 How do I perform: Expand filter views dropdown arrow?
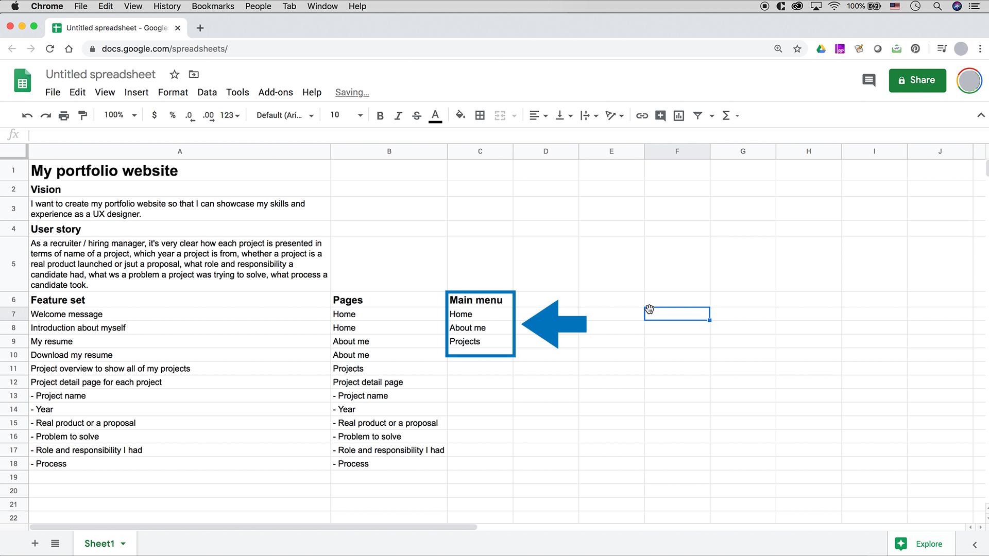point(712,116)
